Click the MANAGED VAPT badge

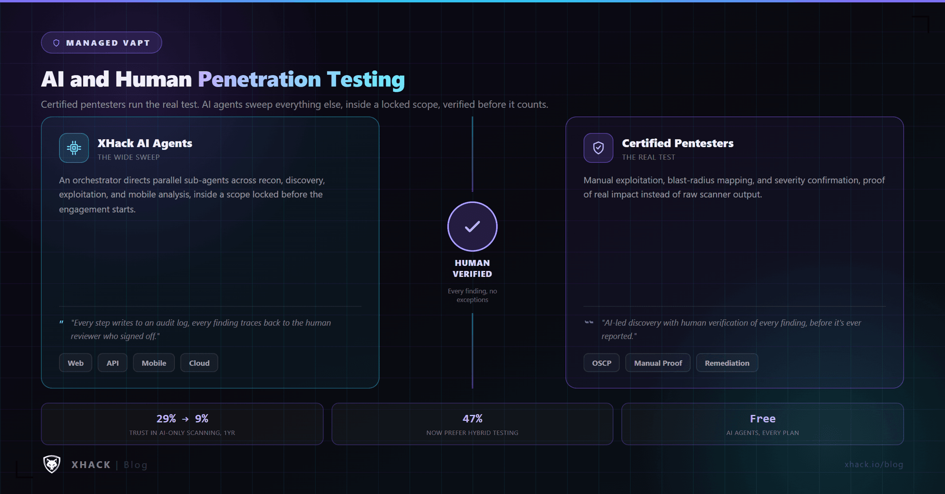(102, 43)
